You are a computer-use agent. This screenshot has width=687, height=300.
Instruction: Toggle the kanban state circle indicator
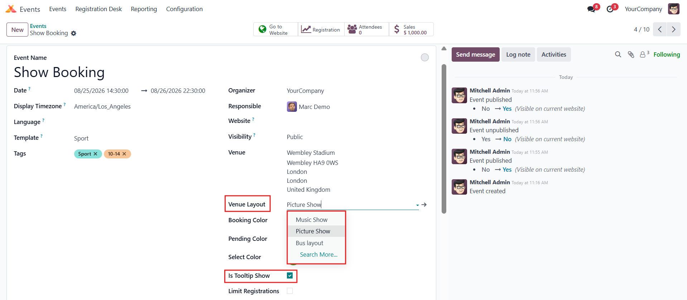425,57
